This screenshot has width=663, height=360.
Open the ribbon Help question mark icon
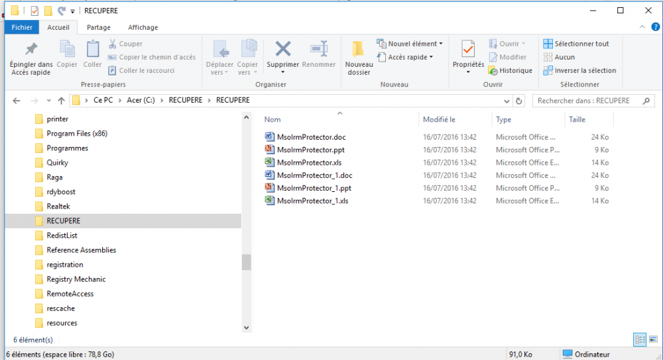[655, 27]
